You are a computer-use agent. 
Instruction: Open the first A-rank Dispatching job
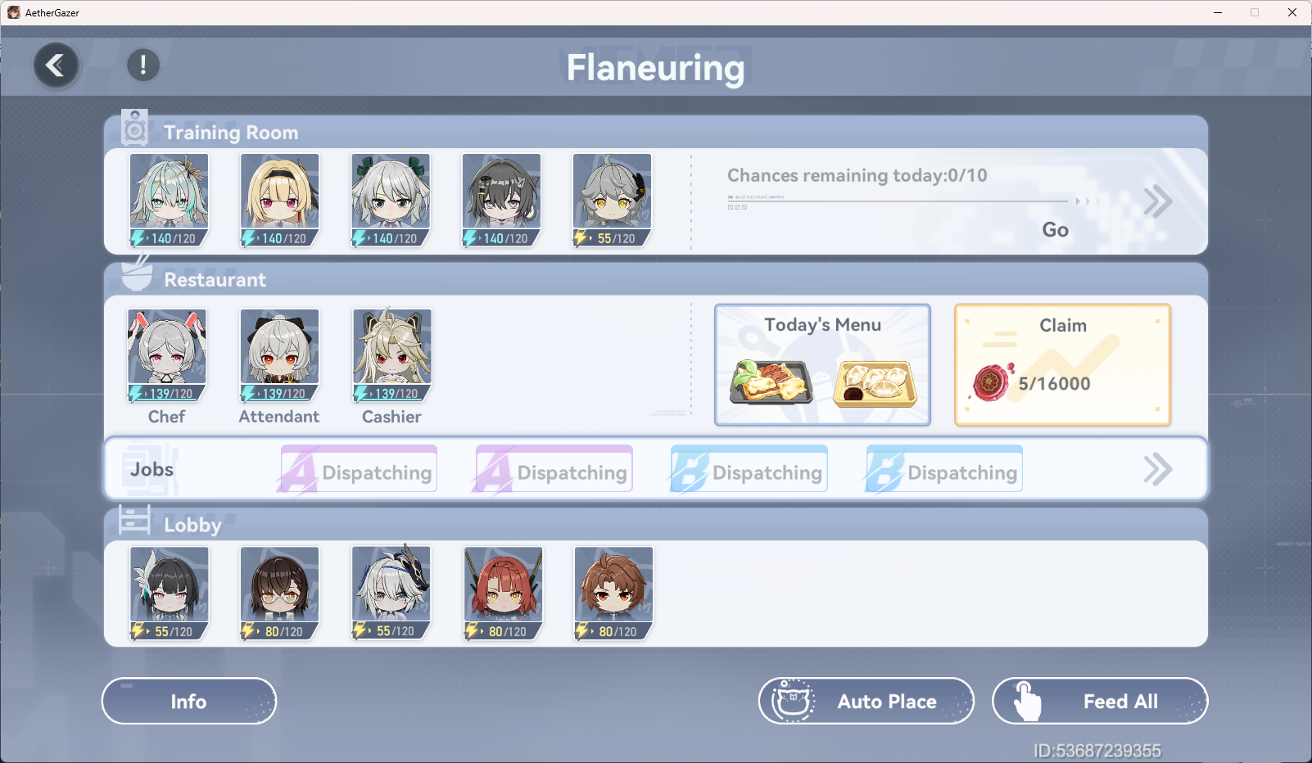(359, 470)
